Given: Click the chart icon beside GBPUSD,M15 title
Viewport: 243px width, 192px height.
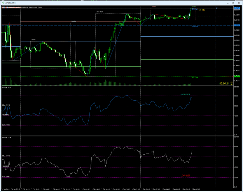Looking at the screenshot, I should click(3, 3).
